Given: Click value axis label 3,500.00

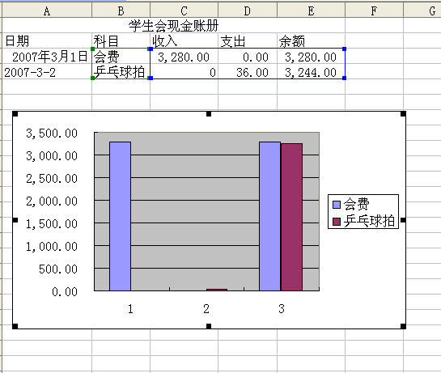Looking at the screenshot, I should coord(52,134).
